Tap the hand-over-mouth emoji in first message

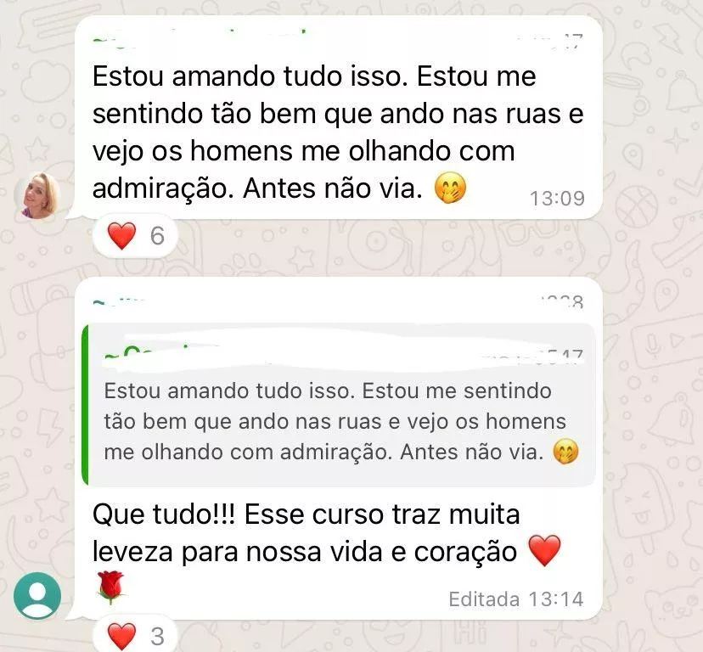450,188
